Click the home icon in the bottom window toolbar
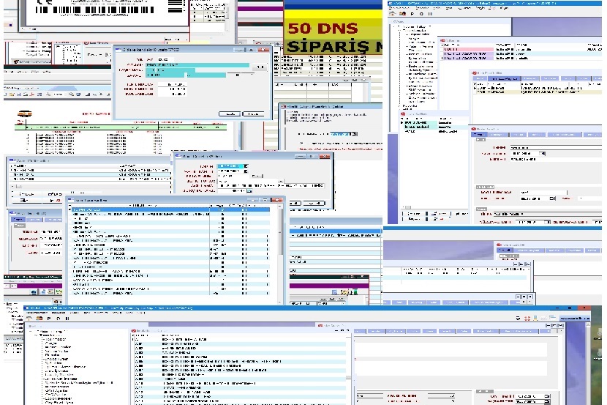This screenshot has height=405, width=607. tap(30, 319)
